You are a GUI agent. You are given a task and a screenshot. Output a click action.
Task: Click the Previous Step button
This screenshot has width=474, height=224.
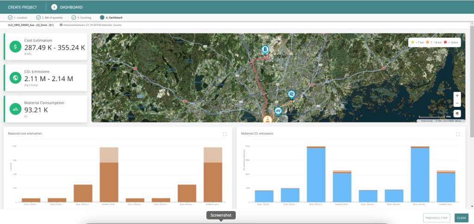(436, 218)
